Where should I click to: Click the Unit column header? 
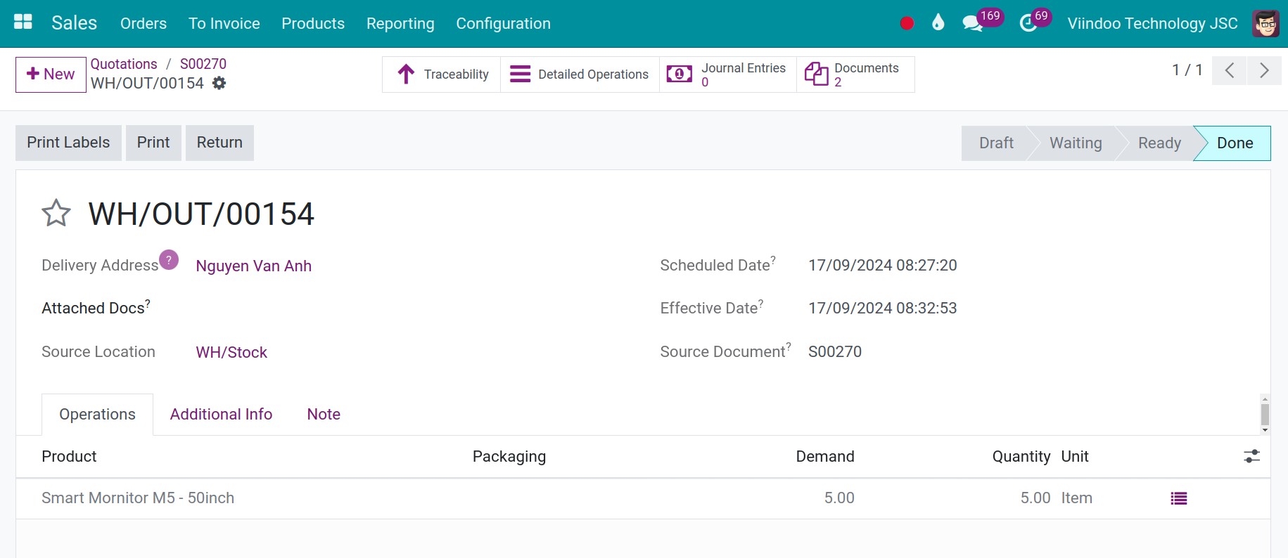[1075, 457]
